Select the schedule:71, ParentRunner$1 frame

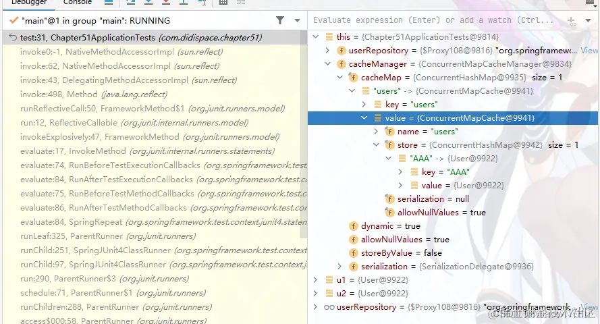(152, 293)
